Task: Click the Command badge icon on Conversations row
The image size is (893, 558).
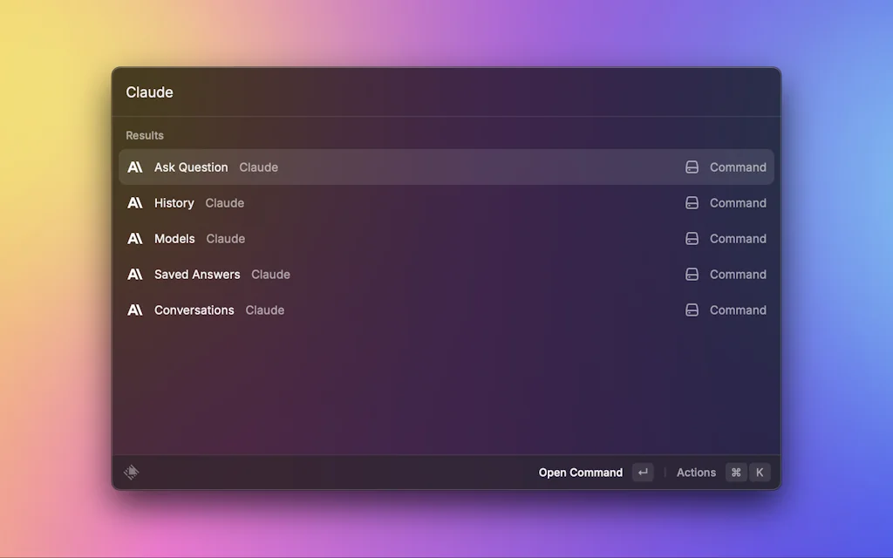Action: (692, 310)
